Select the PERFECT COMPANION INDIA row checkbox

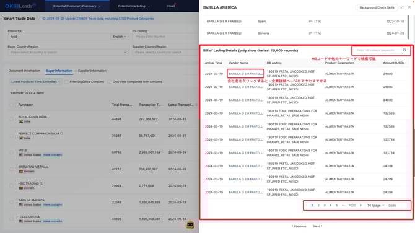click(12, 136)
